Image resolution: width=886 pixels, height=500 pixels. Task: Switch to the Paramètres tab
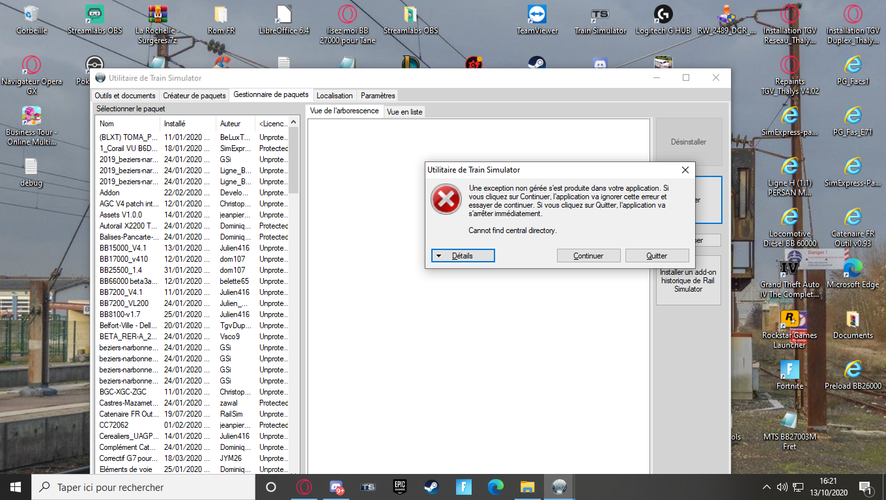(378, 96)
